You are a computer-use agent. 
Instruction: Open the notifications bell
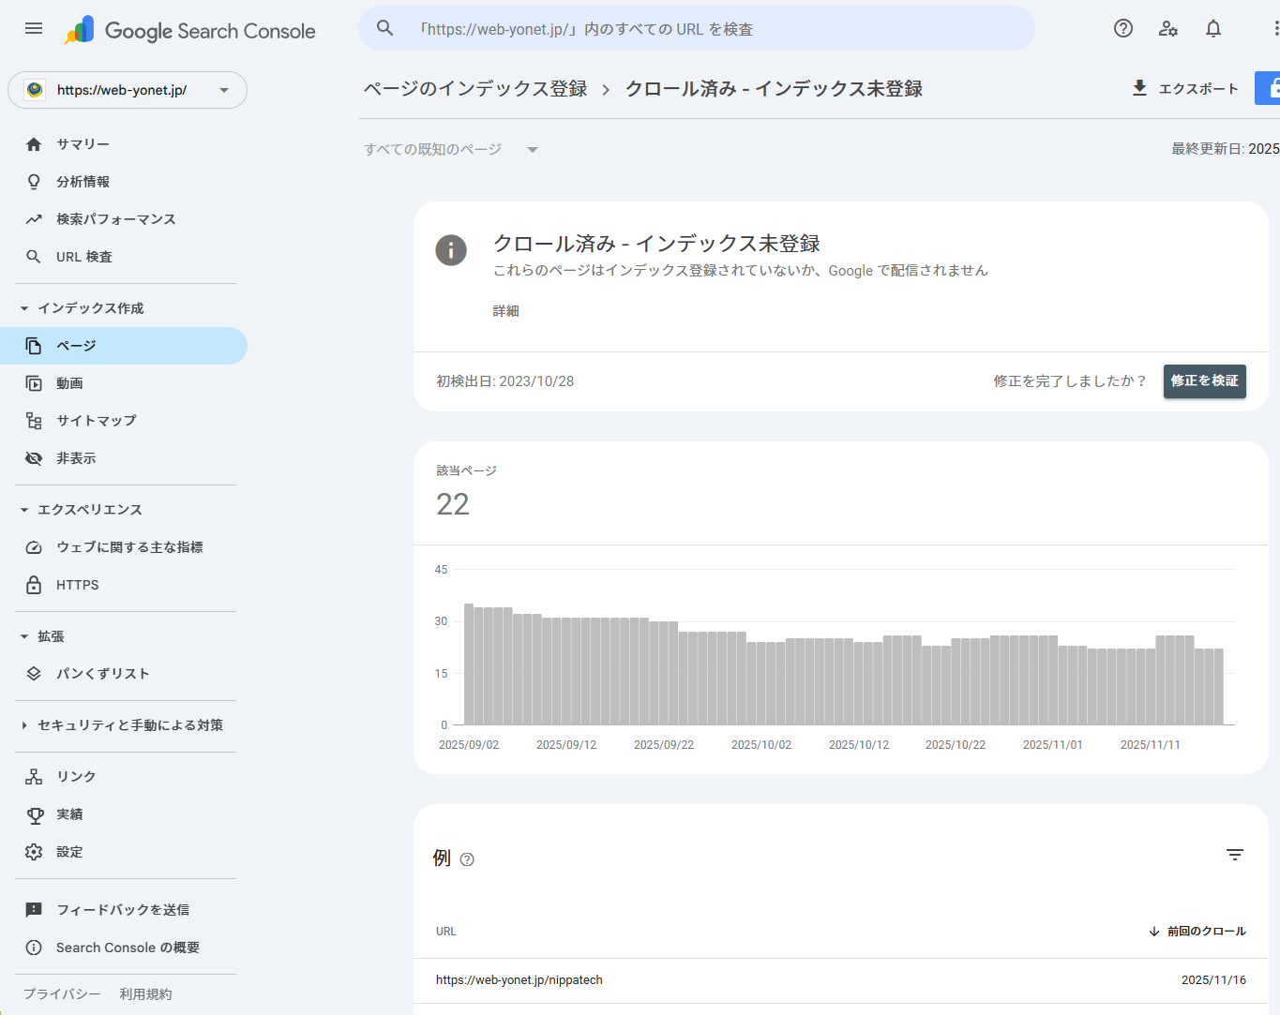pos(1212,28)
